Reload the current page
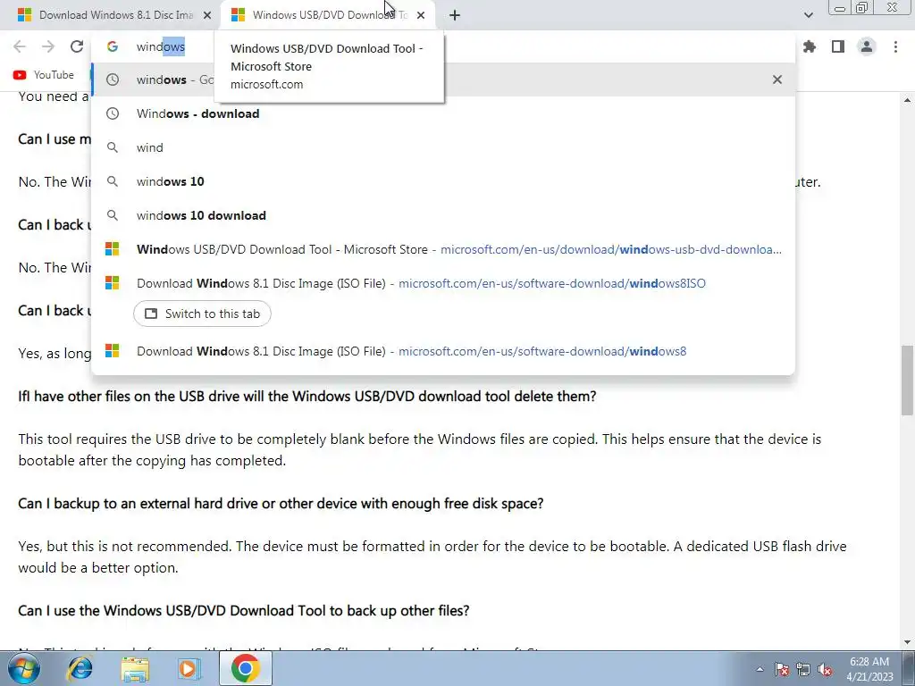 77,46
